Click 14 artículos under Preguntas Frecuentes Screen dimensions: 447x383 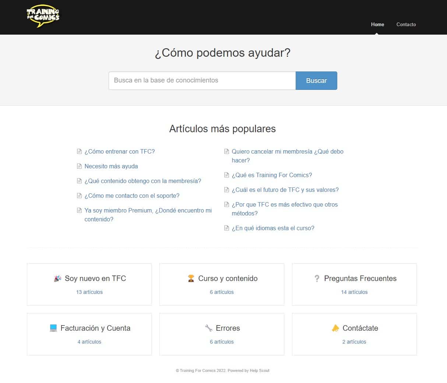[354, 292]
